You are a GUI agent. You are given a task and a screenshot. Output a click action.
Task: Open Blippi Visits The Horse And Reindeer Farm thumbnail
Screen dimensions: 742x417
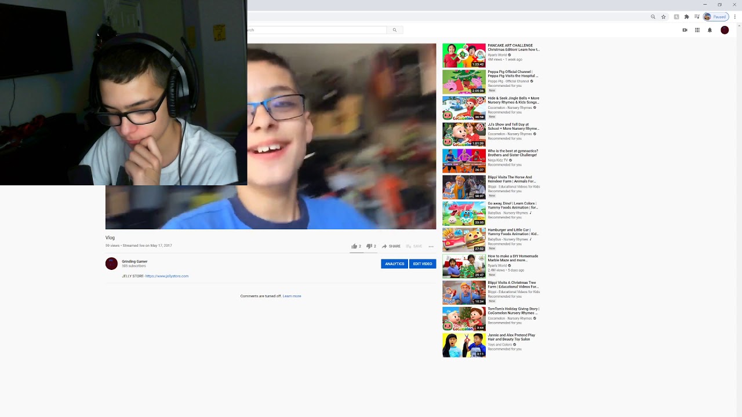tap(464, 187)
